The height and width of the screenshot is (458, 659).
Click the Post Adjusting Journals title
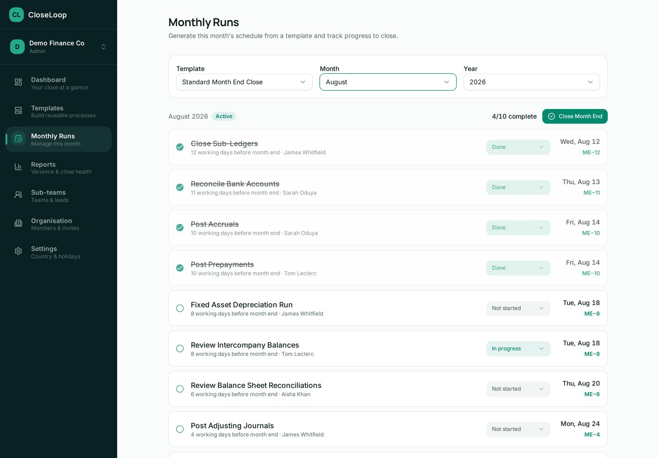(x=232, y=425)
